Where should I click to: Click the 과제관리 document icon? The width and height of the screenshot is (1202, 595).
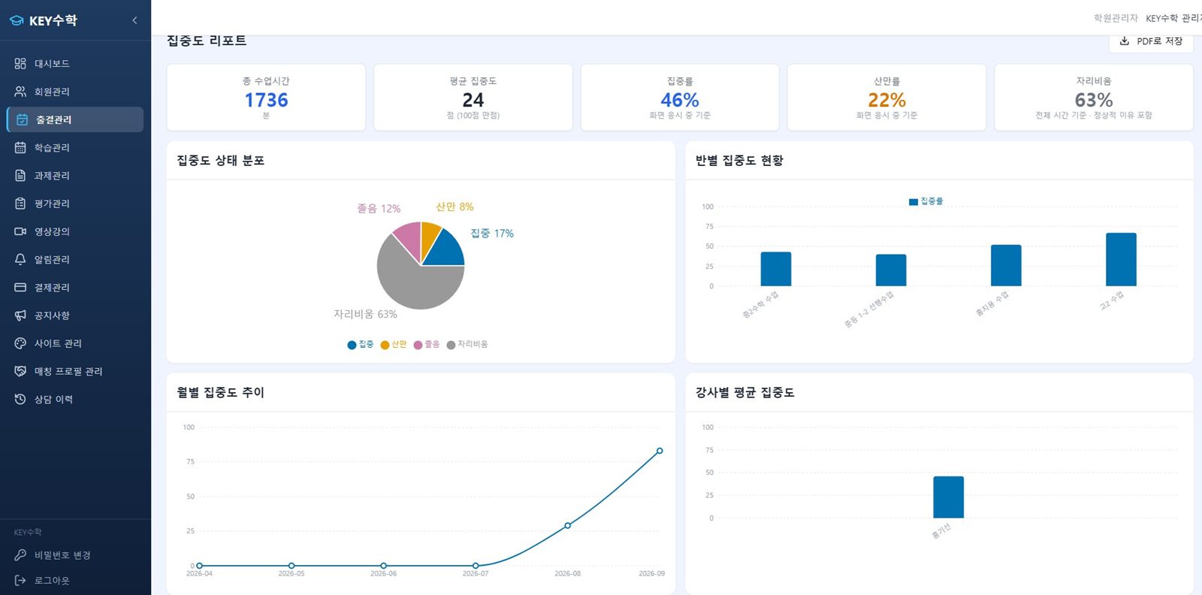[20, 176]
